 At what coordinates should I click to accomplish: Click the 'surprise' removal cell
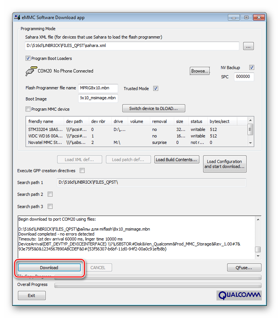click(159, 142)
